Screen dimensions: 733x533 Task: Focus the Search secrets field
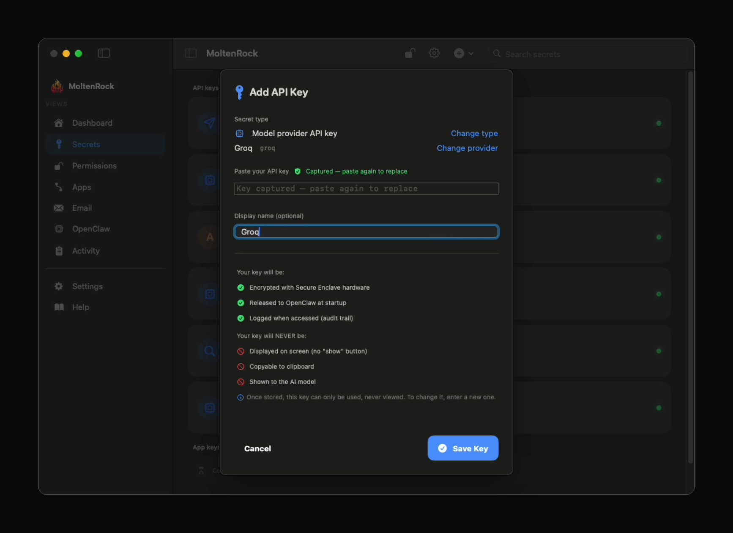coord(588,54)
